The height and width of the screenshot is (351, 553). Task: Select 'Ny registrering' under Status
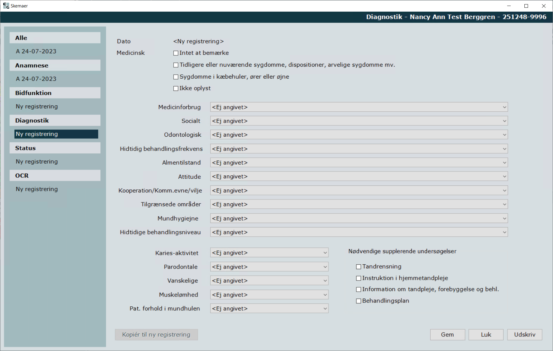coord(37,162)
